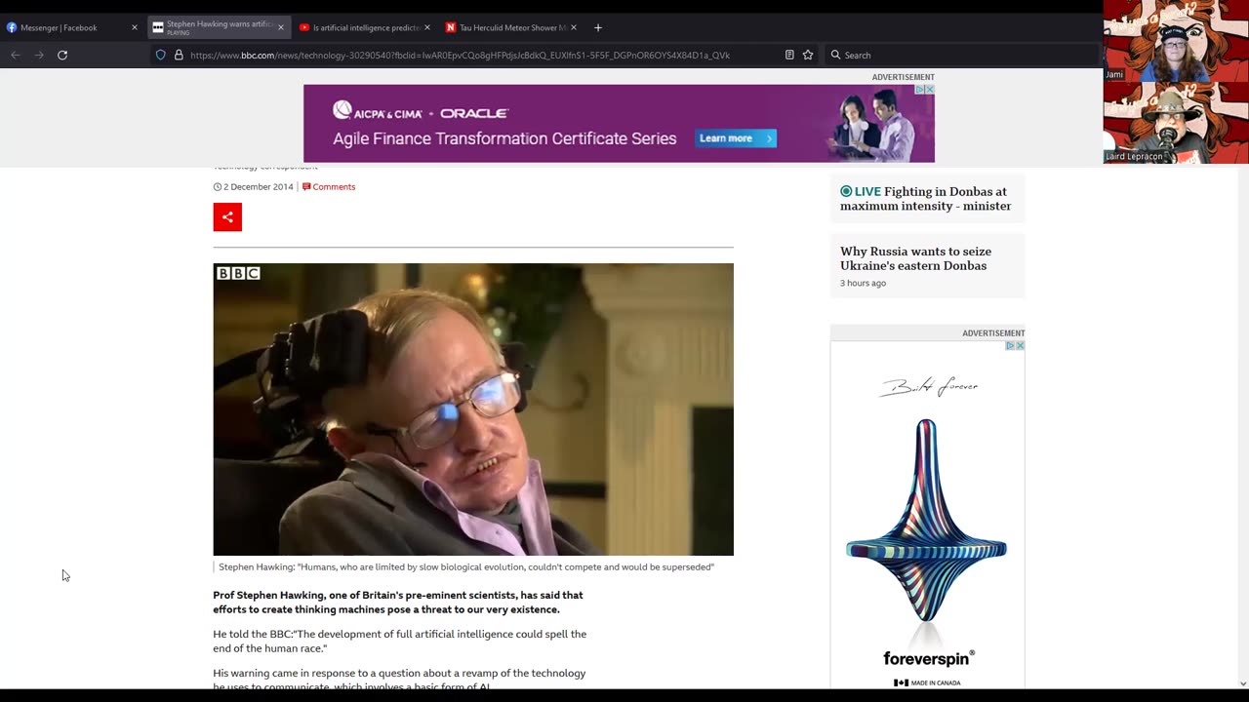Open LIVE Fighting in Donbas story
The height and width of the screenshot is (702, 1249).
coord(926,199)
